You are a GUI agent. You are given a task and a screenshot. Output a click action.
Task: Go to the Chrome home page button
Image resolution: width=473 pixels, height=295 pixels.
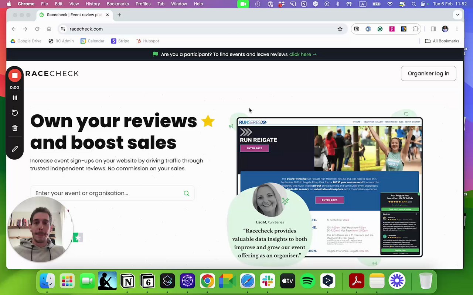[x=49, y=29]
